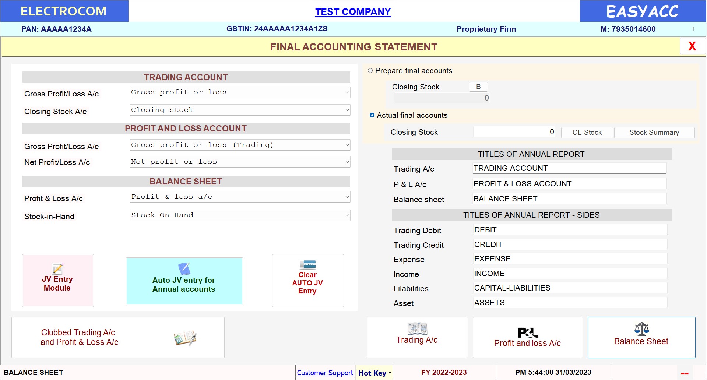Click the Balance Sheet scales icon
The image size is (707, 380).
641,329
